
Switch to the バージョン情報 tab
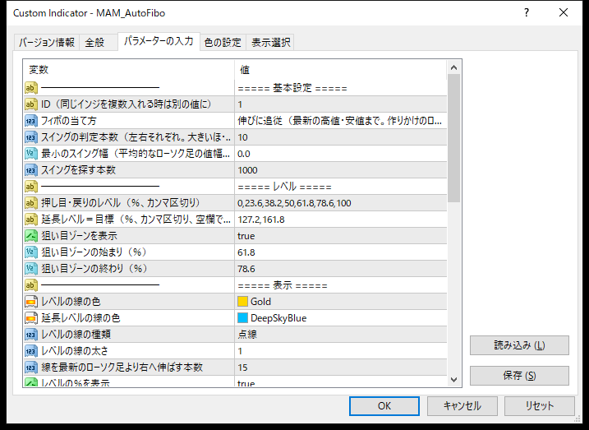coord(47,43)
